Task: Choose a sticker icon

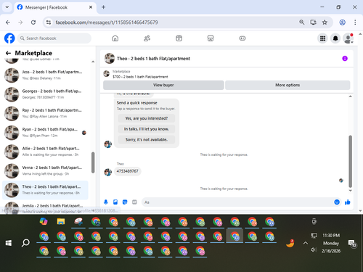Action: pyautogui.click(x=125, y=202)
